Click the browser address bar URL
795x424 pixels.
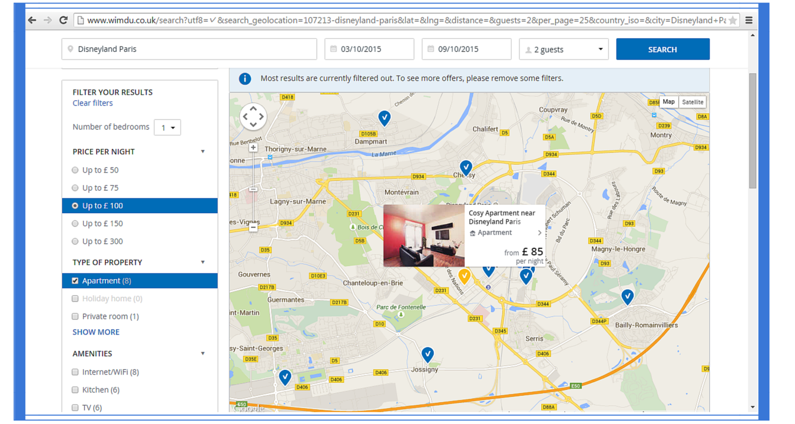(406, 20)
